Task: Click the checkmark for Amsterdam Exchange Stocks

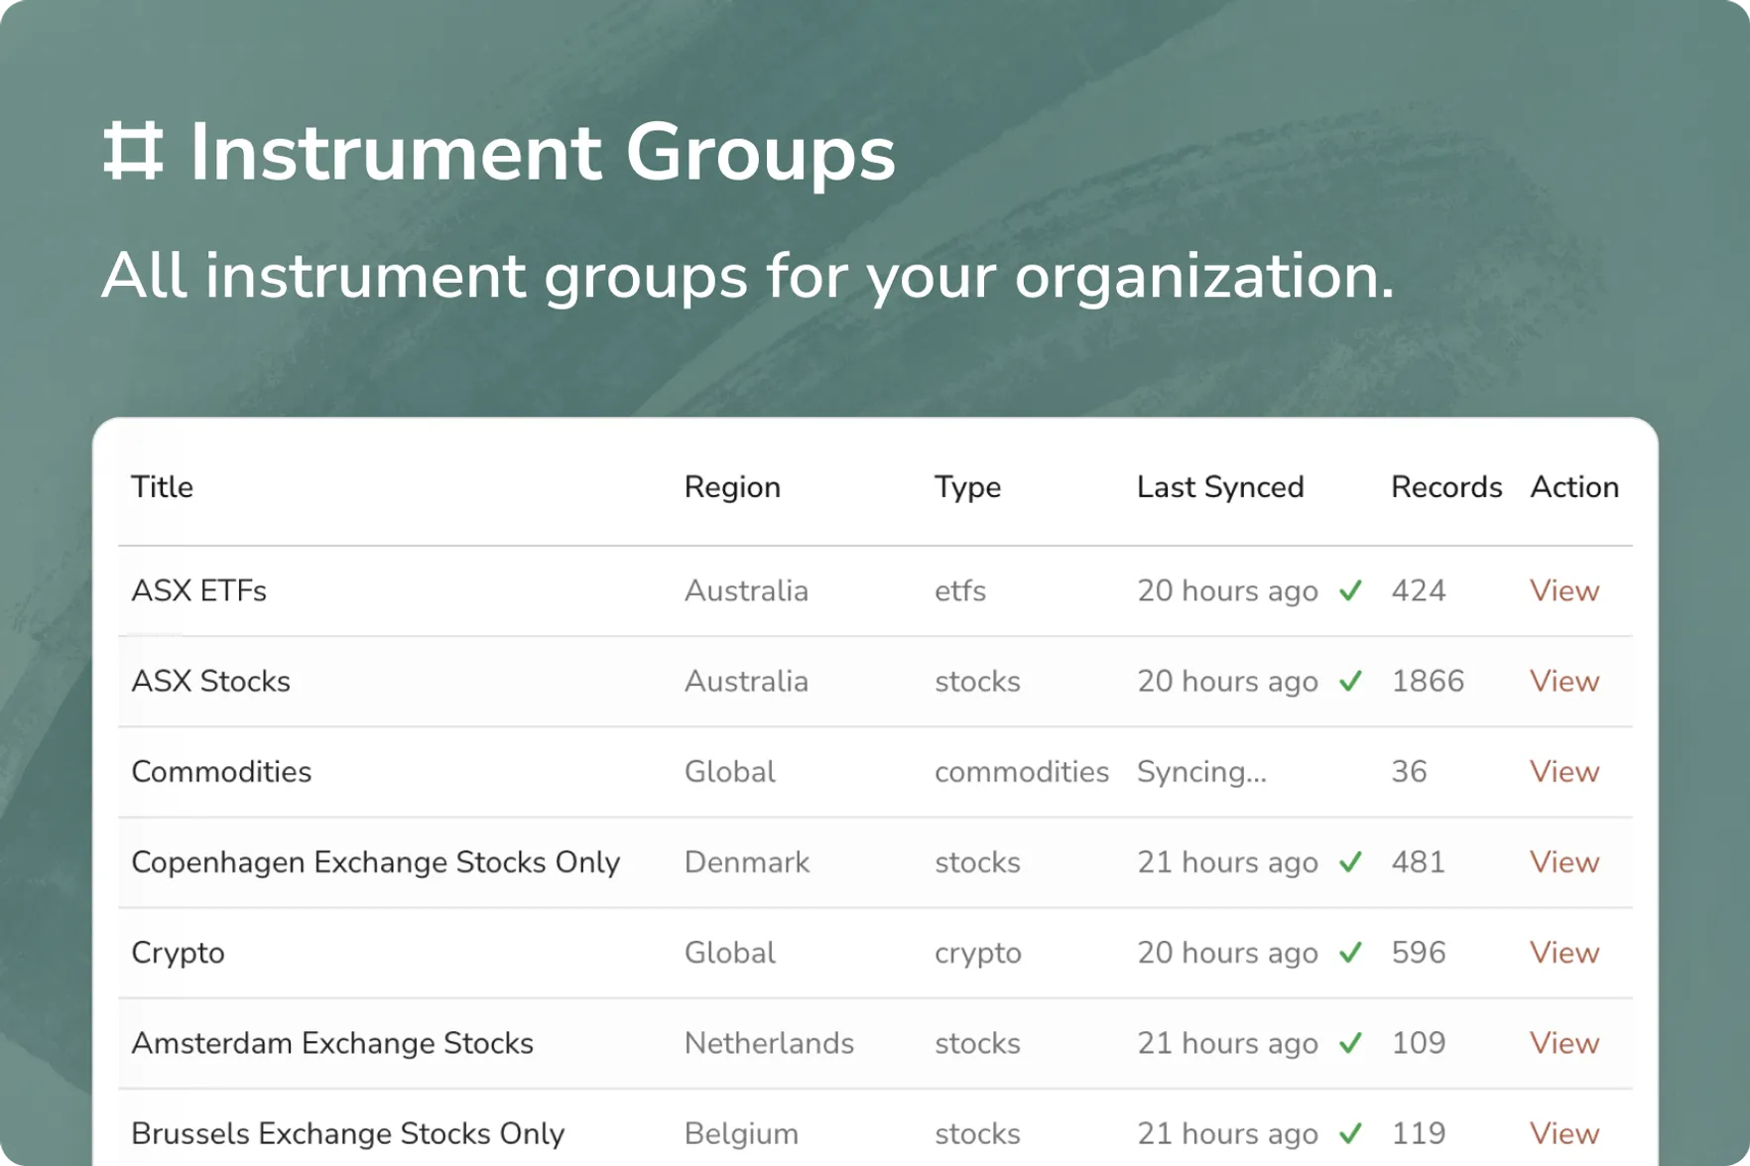Action: pyautogui.click(x=1350, y=1043)
